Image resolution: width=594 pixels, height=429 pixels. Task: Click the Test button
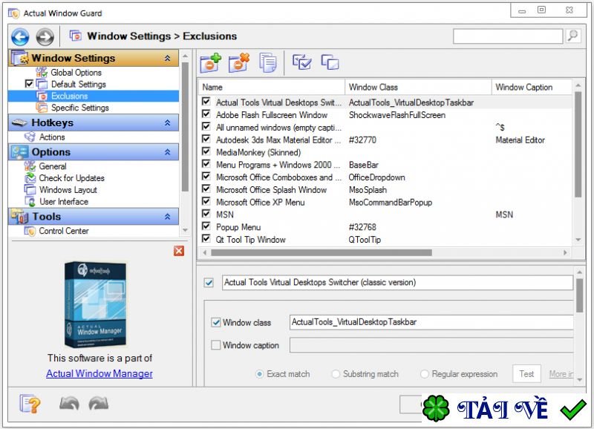pos(526,374)
